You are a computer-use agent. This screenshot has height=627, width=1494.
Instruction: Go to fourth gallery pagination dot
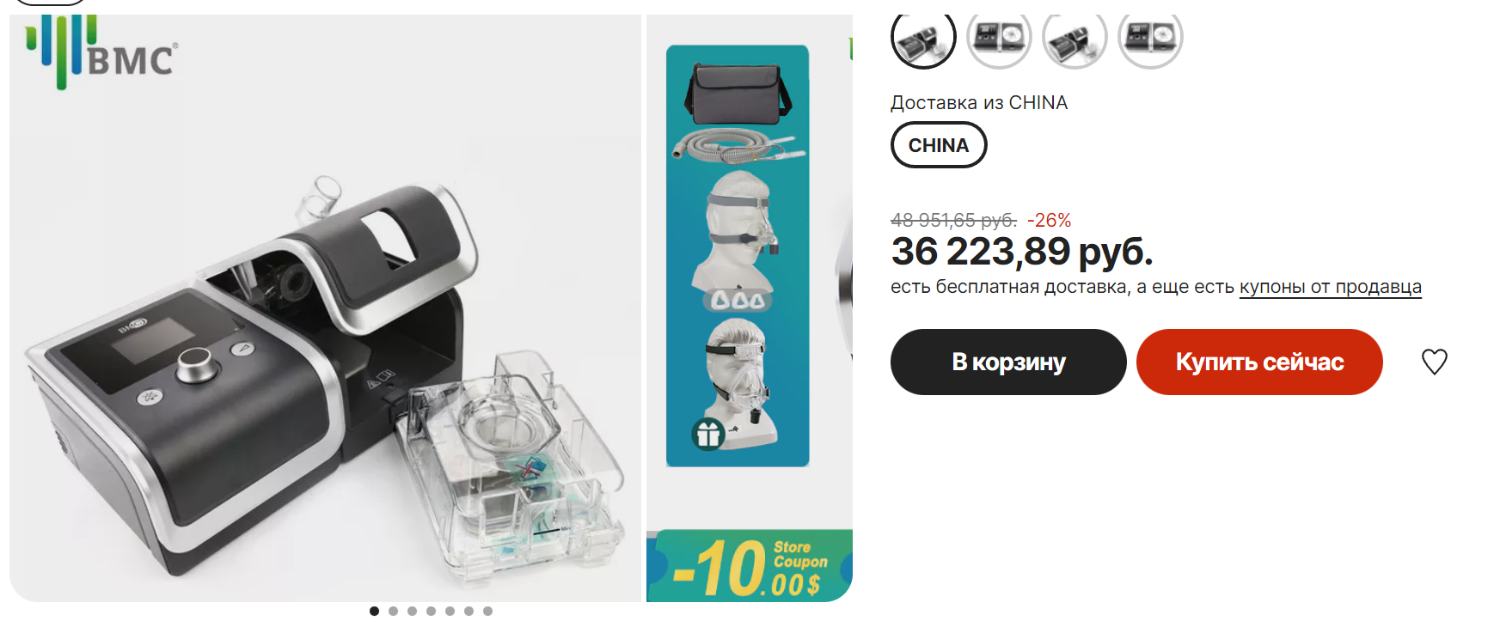431,611
